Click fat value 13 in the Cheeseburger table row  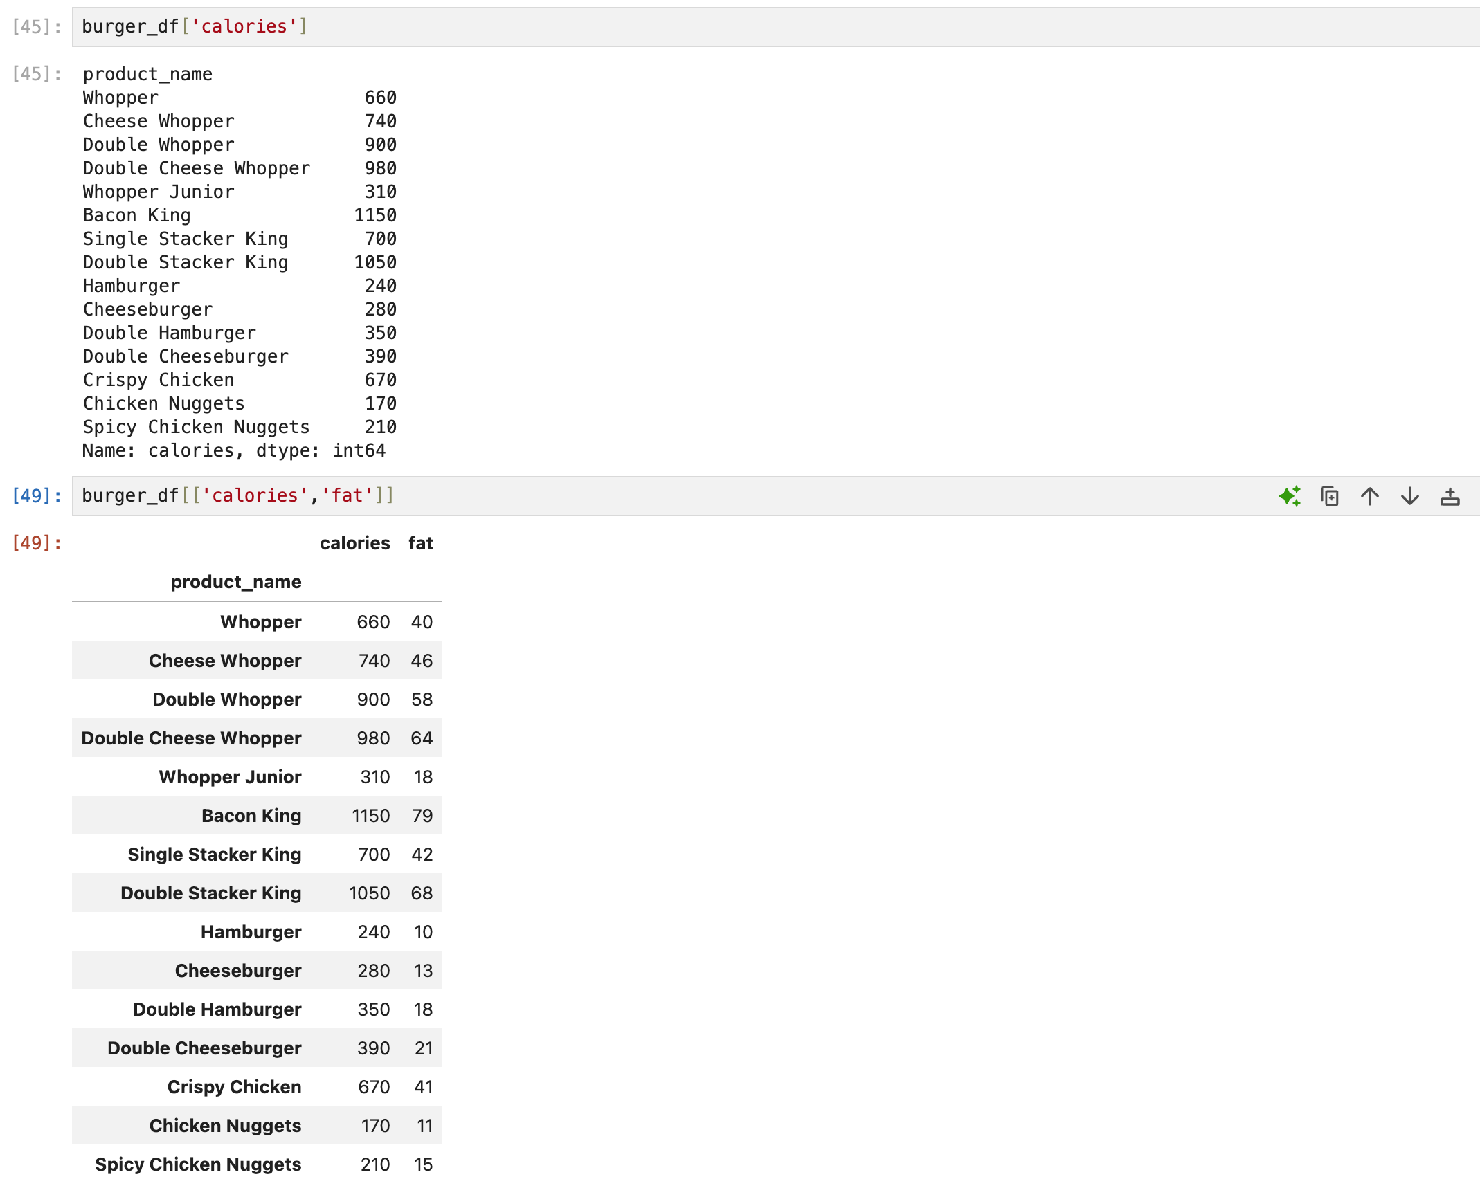(423, 971)
